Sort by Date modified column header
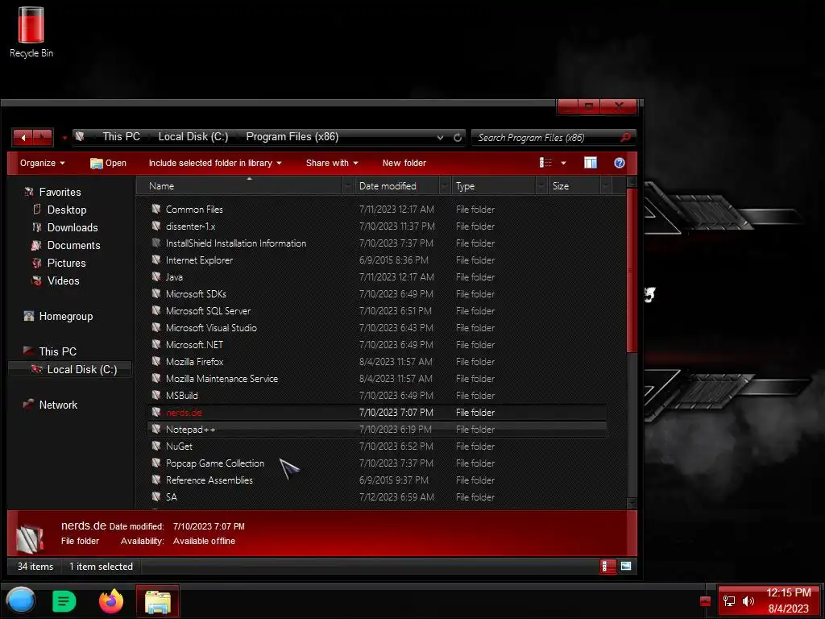This screenshot has width=825, height=619. [x=396, y=186]
